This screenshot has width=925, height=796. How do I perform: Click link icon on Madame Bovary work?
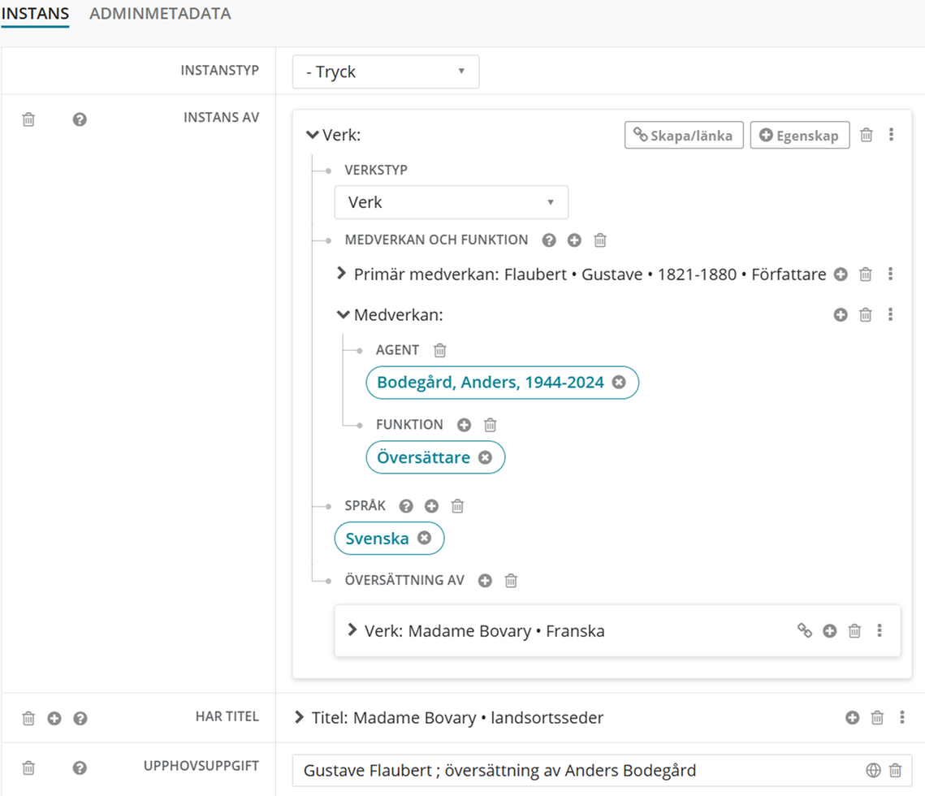[x=804, y=630]
